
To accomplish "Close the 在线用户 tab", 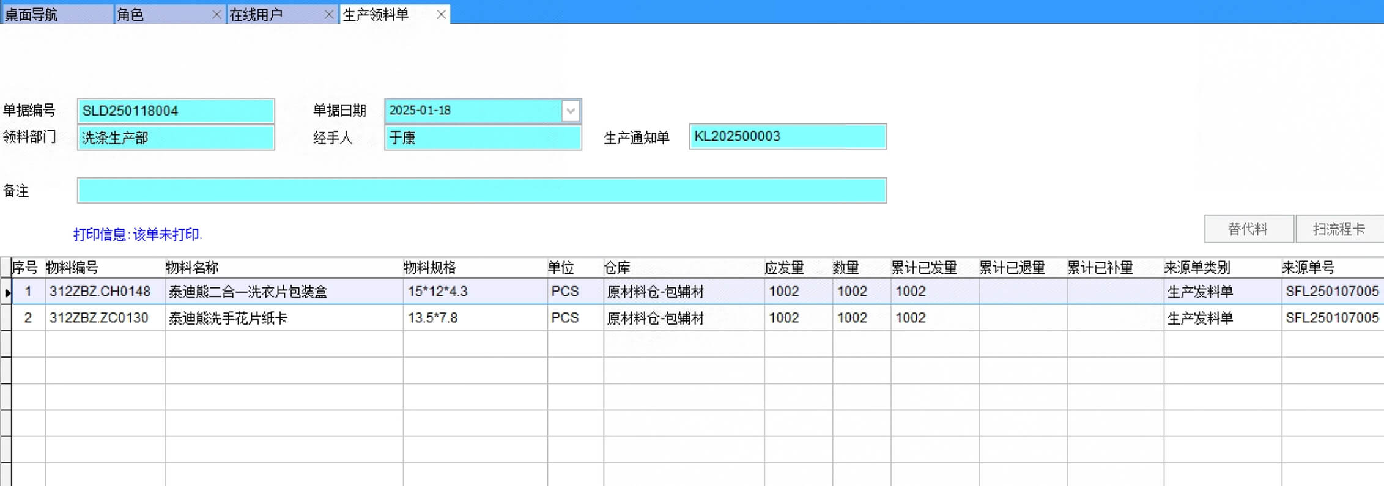I will (x=329, y=15).
